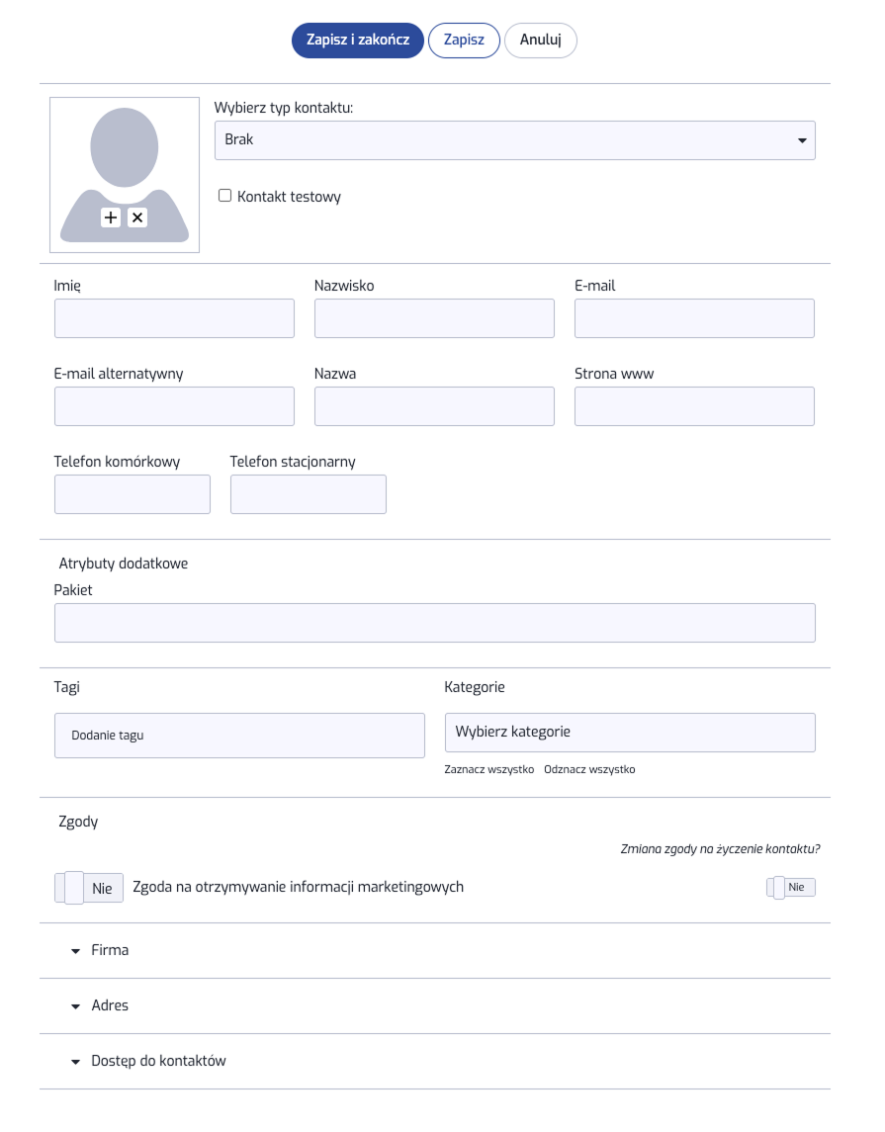Click the Zapisz button

click(464, 40)
